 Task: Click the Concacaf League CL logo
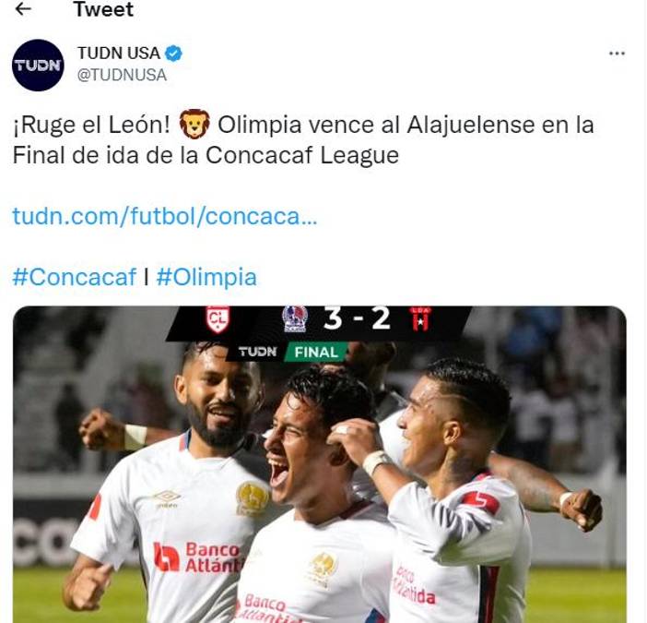pyautogui.click(x=218, y=319)
